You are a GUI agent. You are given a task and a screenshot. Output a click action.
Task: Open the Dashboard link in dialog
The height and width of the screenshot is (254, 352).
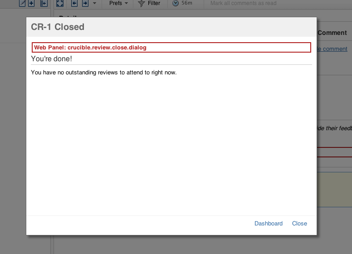tap(268, 224)
